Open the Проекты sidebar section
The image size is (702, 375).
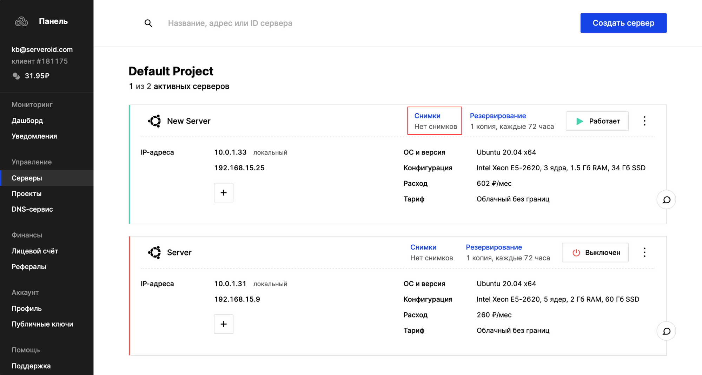pyautogui.click(x=27, y=194)
